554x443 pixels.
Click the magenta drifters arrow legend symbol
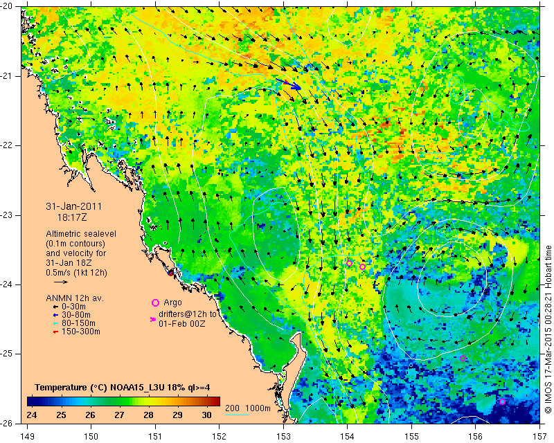[x=153, y=319]
